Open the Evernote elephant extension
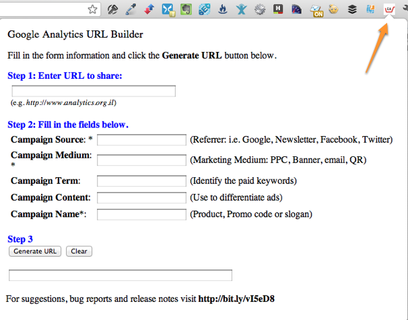The height and width of the screenshot is (320, 408). pos(185,9)
